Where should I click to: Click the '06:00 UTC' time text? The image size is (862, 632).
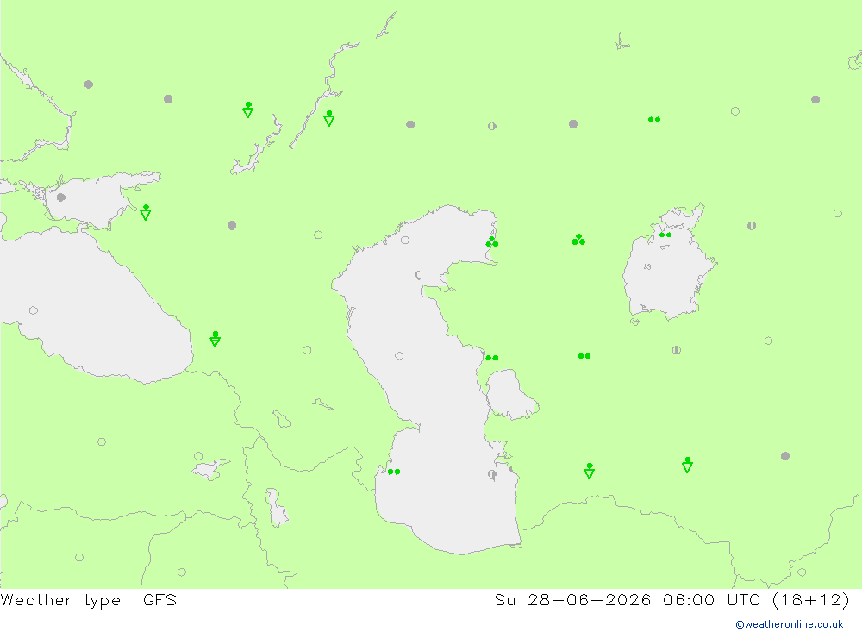coord(713,599)
